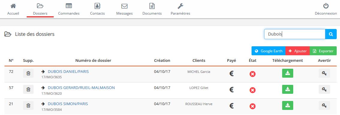
Task: Open the Messages menu item
Action: pyautogui.click(x=124, y=9)
